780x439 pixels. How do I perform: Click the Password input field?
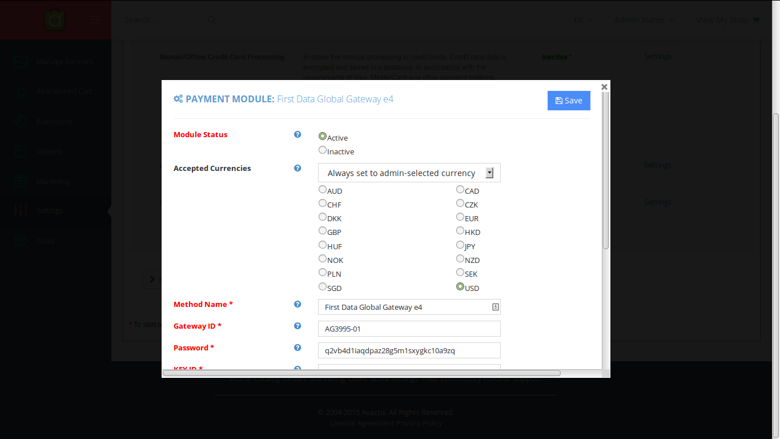(409, 350)
